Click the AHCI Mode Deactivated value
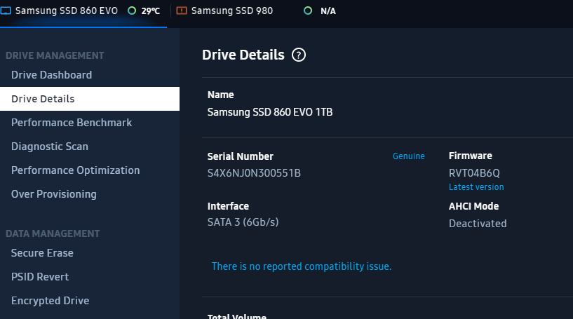The height and width of the screenshot is (319, 573). tap(478, 223)
